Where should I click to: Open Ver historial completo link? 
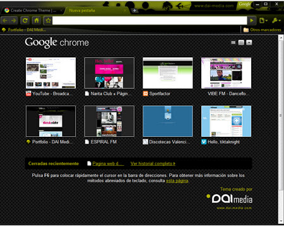tap(153, 163)
